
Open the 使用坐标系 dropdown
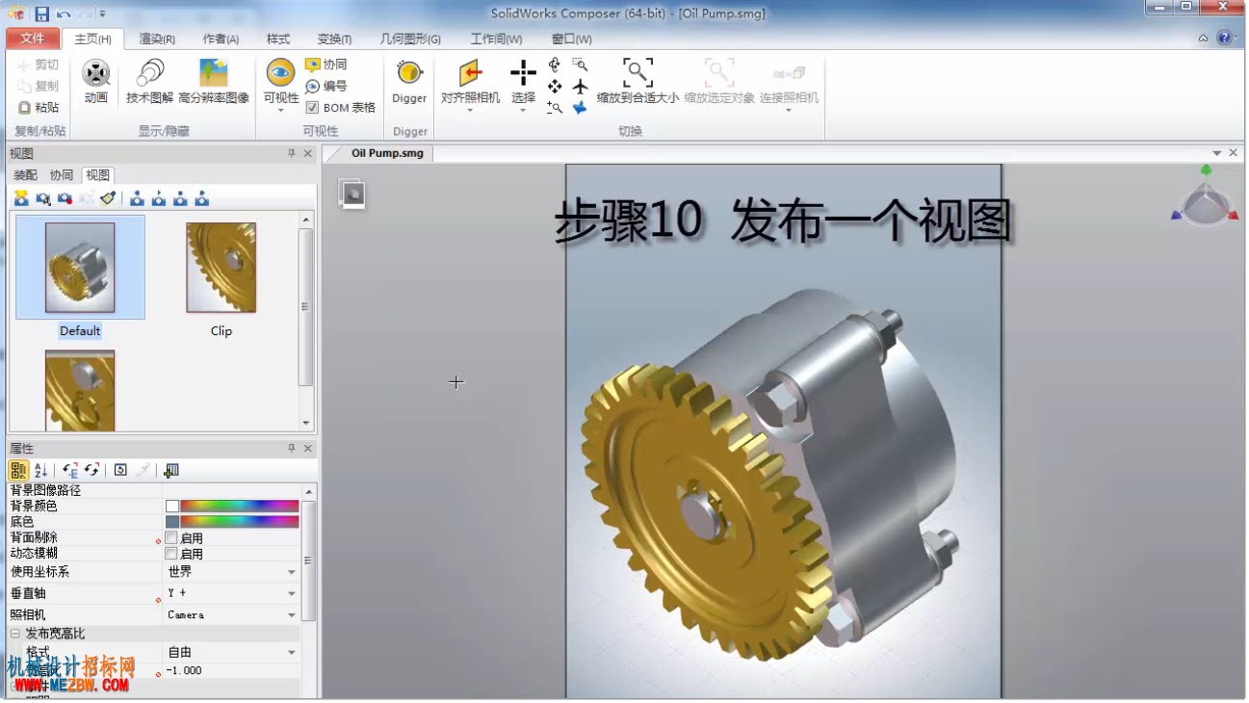pyautogui.click(x=292, y=572)
